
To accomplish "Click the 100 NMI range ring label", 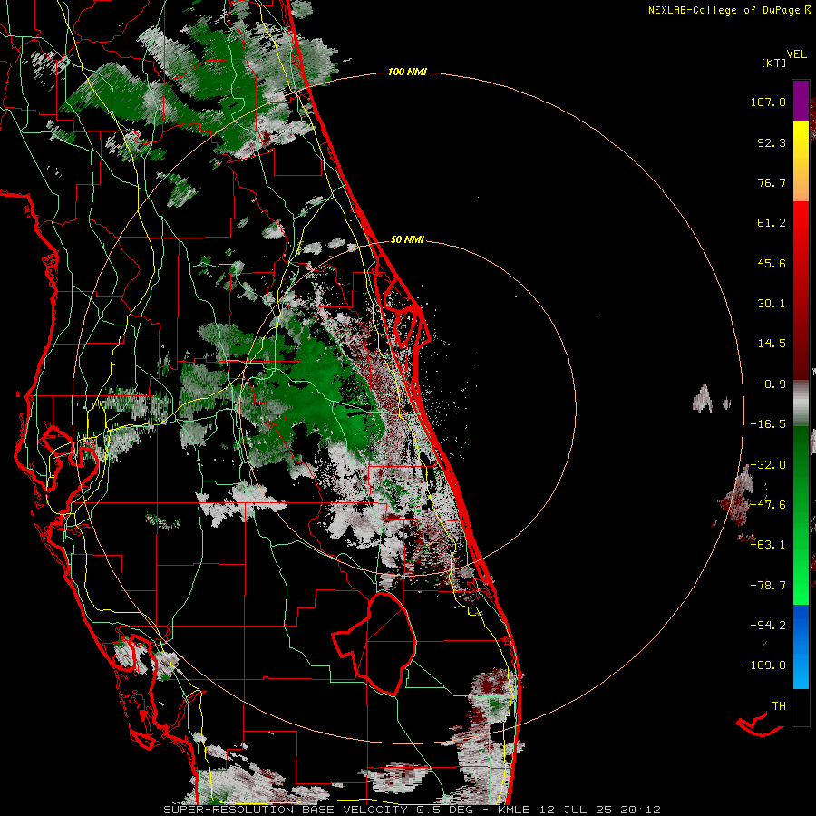I will coord(407,72).
